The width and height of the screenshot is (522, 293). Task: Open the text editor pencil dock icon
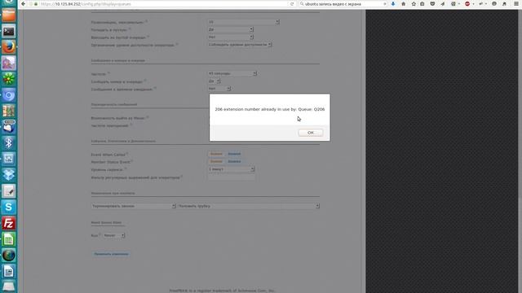pos(9,191)
